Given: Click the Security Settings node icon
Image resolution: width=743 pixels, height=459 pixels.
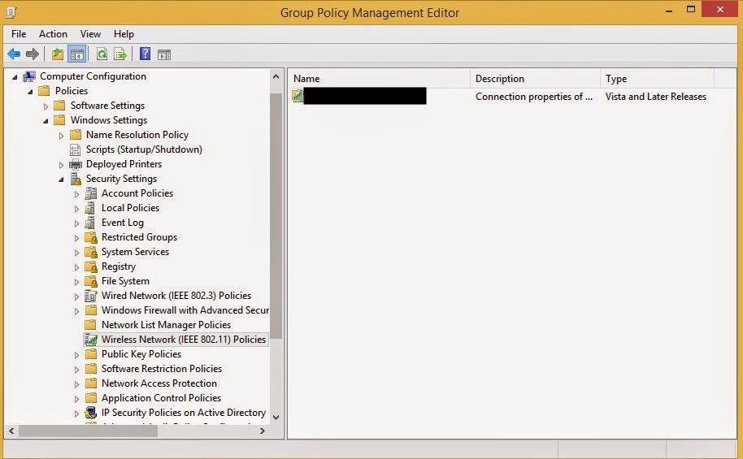Looking at the screenshot, I should [x=76, y=179].
